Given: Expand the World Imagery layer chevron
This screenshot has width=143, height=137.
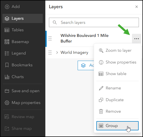Looking at the screenshot, I should tap(57, 52).
